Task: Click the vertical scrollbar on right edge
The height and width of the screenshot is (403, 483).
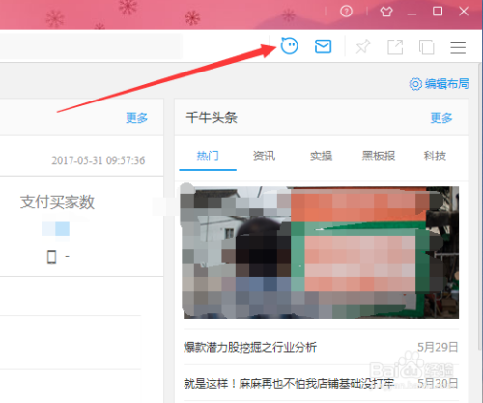Action: [x=479, y=206]
